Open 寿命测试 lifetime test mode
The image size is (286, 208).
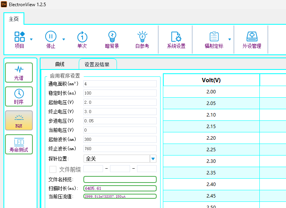coord(19,144)
